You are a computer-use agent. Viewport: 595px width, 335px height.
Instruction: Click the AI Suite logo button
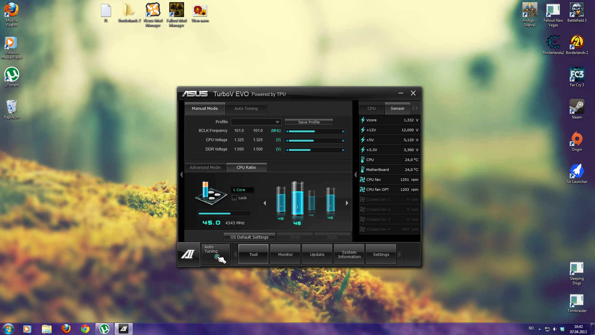pos(188,254)
